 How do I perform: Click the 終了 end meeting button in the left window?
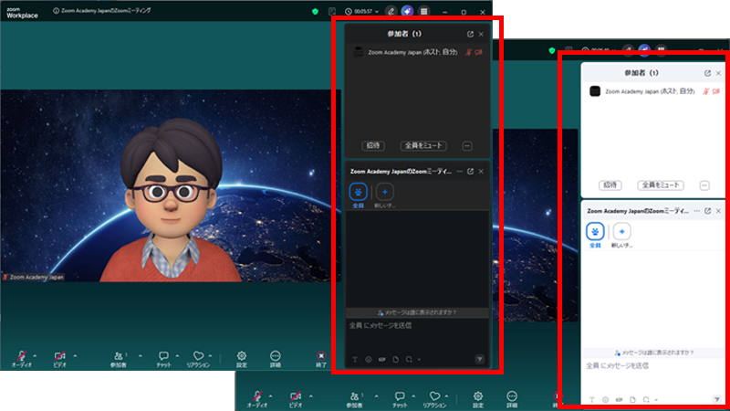(321, 356)
